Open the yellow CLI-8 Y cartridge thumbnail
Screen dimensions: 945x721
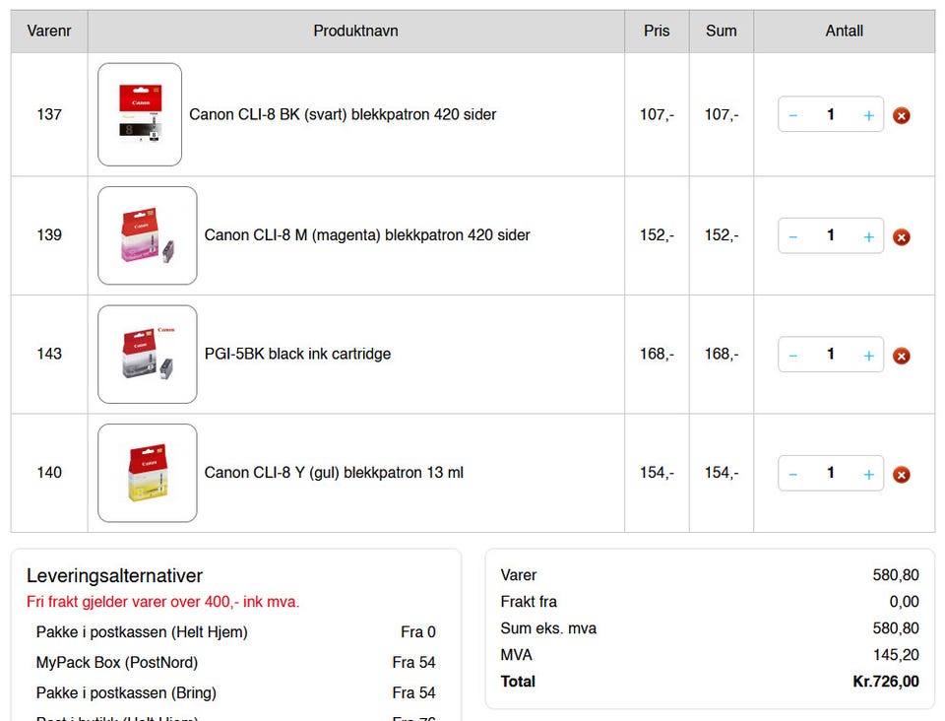tap(147, 473)
